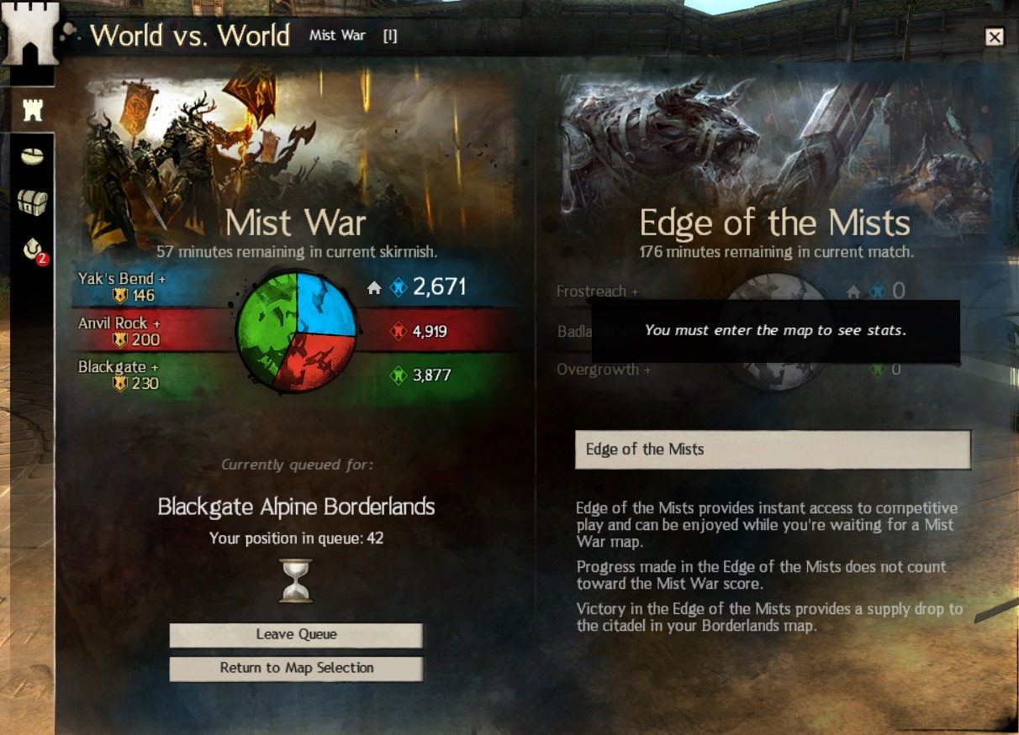
Task: Expand the Anvil Rock + world entry
Action: point(119,323)
